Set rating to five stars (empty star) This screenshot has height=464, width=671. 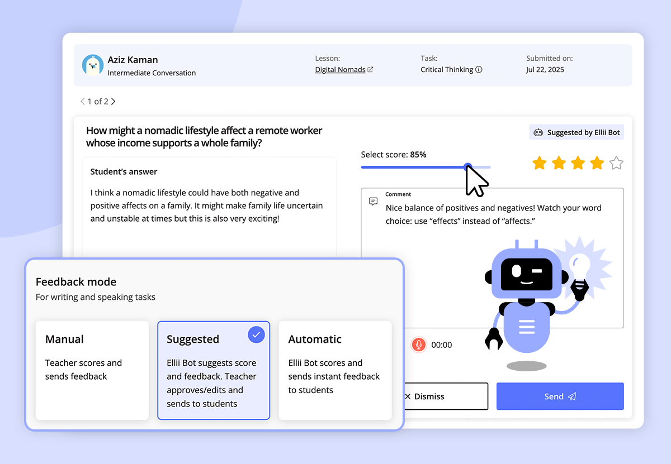pyautogui.click(x=616, y=163)
